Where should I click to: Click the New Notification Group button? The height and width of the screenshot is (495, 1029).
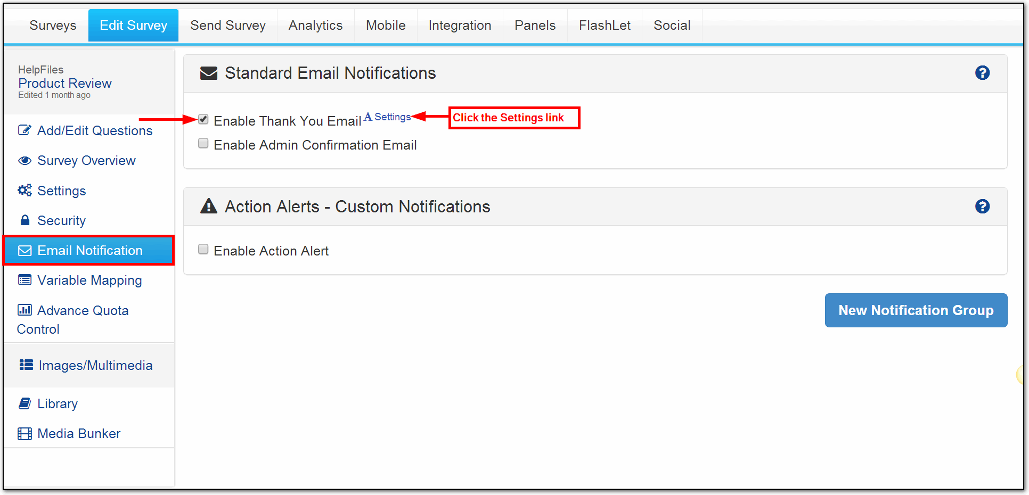916,310
